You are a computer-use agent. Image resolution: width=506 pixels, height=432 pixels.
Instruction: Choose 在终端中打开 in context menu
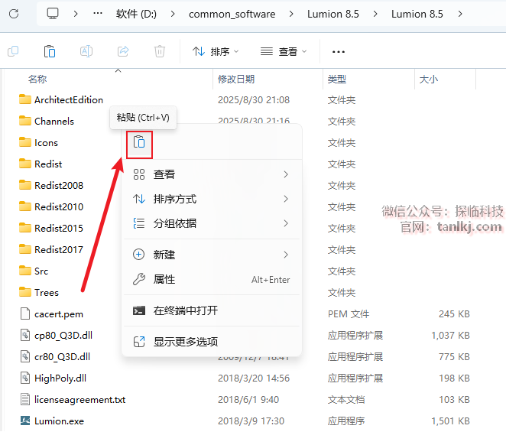212,310
